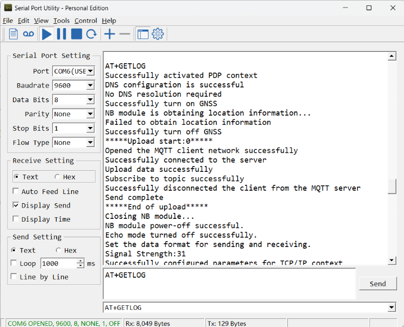Uncheck Display Send checkbox
The height and width of the screenshot is (327, 404).
click(16, 205)
